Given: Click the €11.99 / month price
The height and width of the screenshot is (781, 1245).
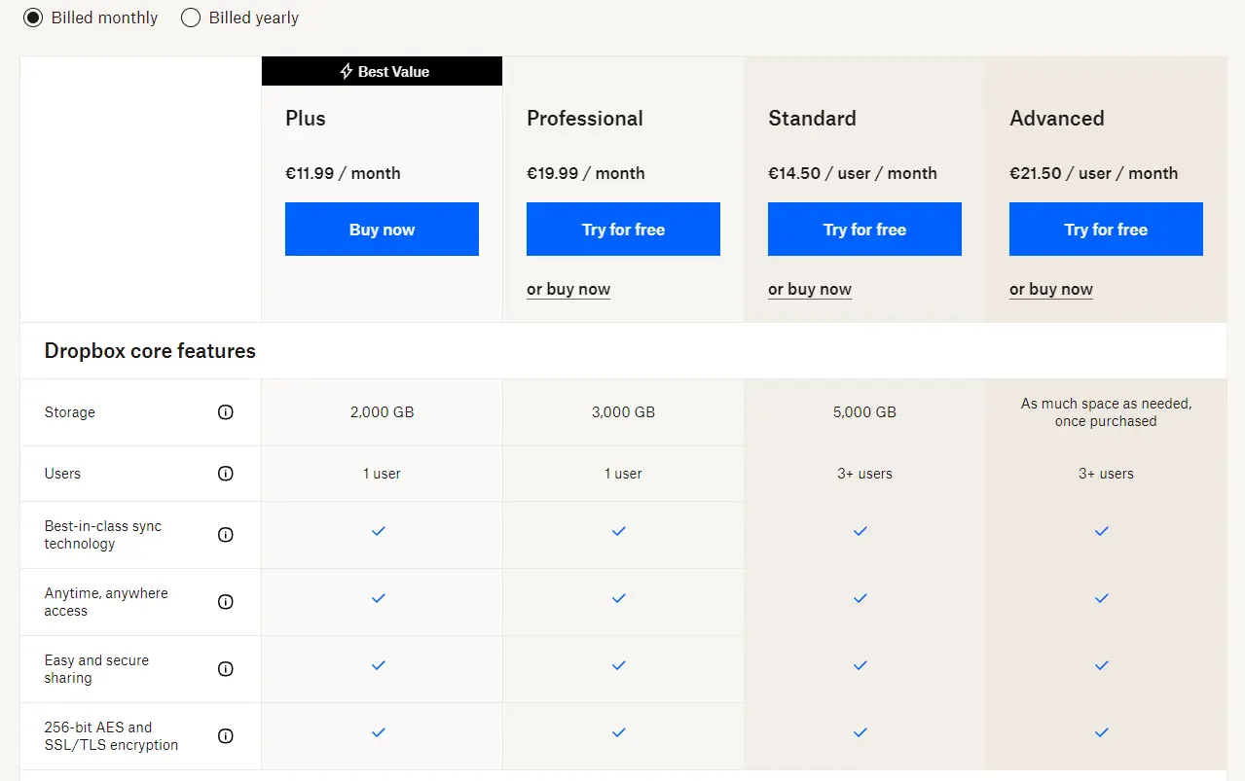Looking at the screenshot, I should point(343,173).
